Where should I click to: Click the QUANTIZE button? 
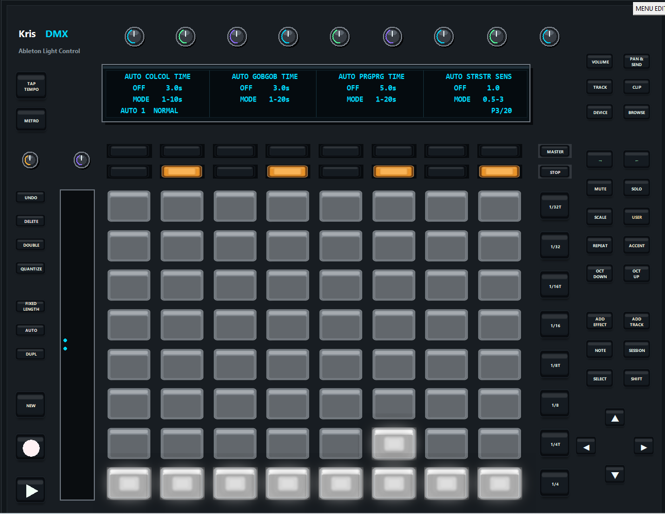coord(31,269)
